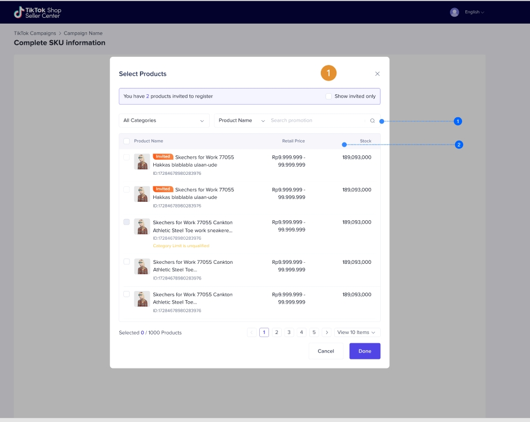
Task: Jump to page 5 in pagination
Action: (x=314, y=332)
